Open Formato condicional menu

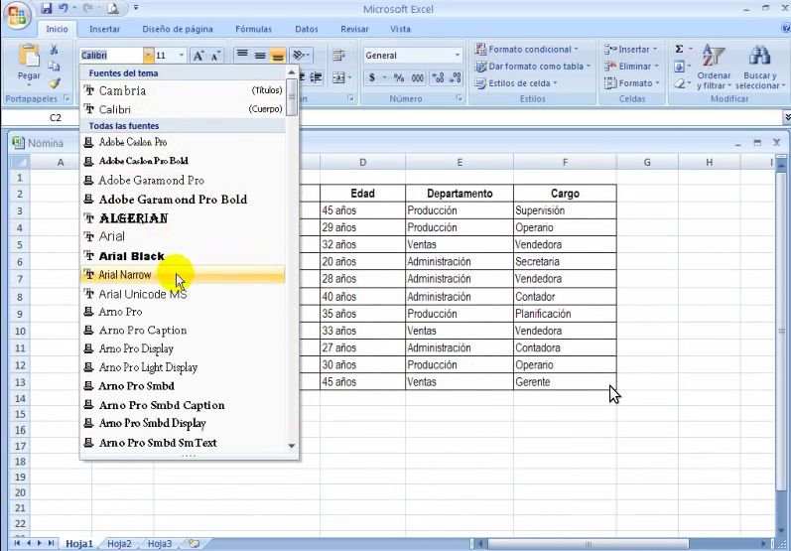point(527,49)
